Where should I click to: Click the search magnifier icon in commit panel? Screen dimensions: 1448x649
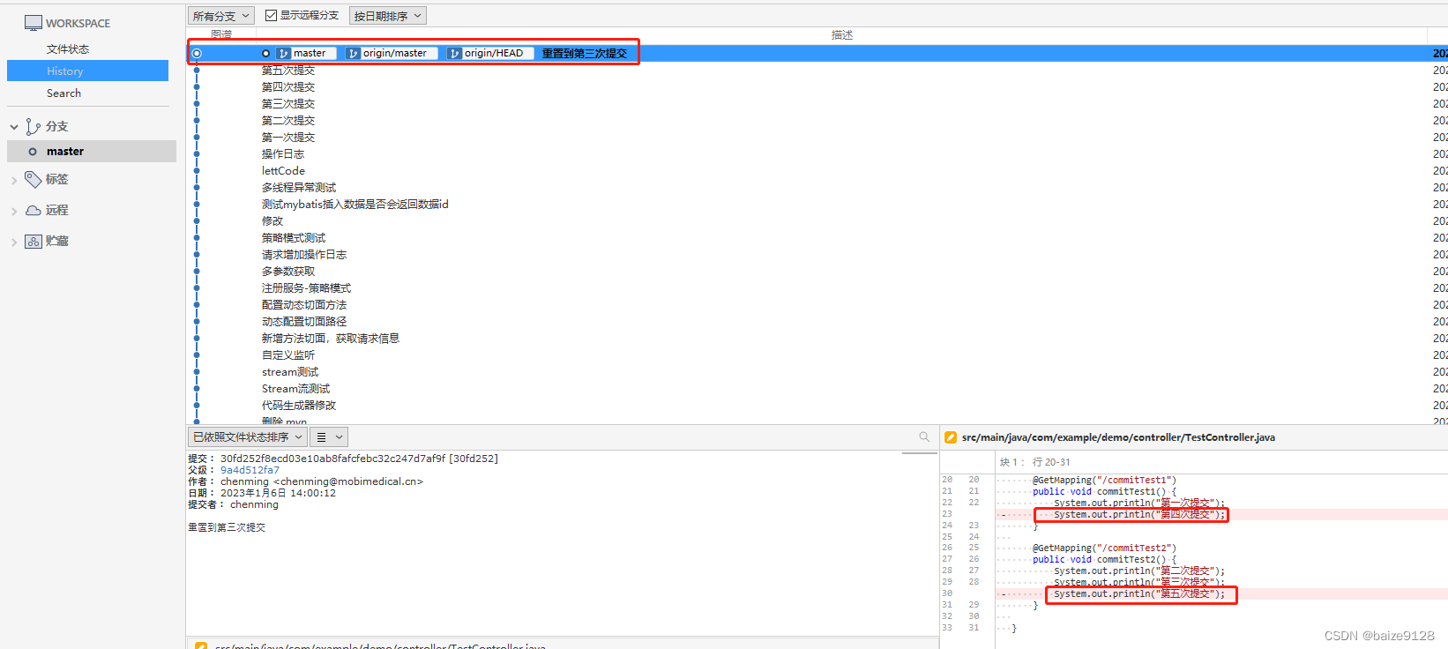click(924, 436)
